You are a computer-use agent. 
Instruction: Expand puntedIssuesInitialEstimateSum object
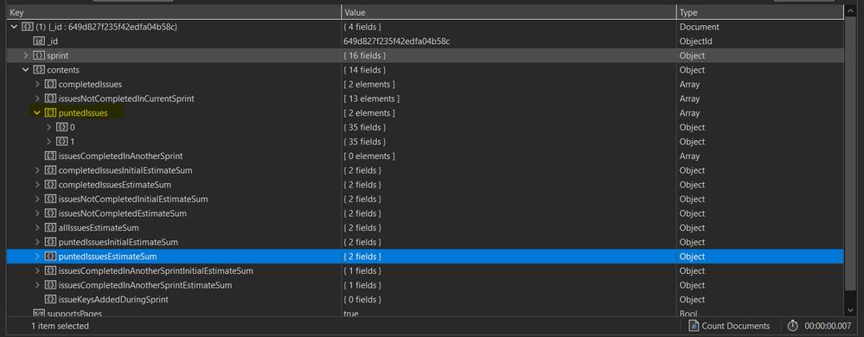pyautogui.click(x=37, y=242)
